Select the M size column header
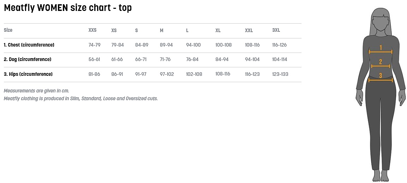407x183 pixels. 162,30
